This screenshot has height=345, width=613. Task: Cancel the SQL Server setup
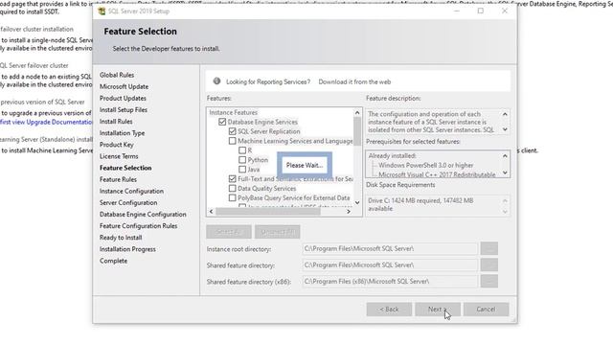click(x=486, y=310)
